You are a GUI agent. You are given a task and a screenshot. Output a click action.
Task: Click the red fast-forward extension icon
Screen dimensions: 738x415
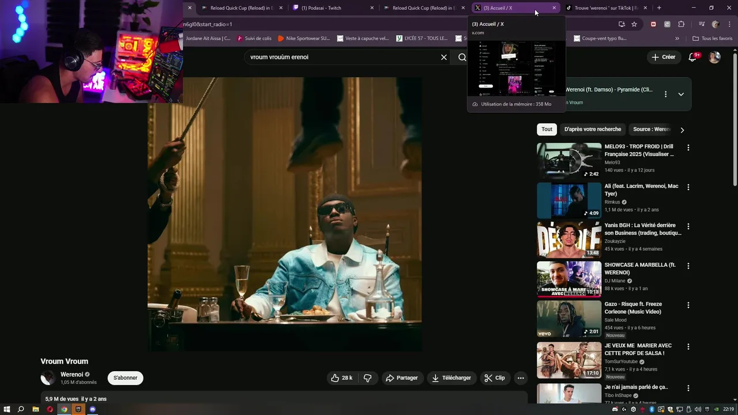point(653,24)
